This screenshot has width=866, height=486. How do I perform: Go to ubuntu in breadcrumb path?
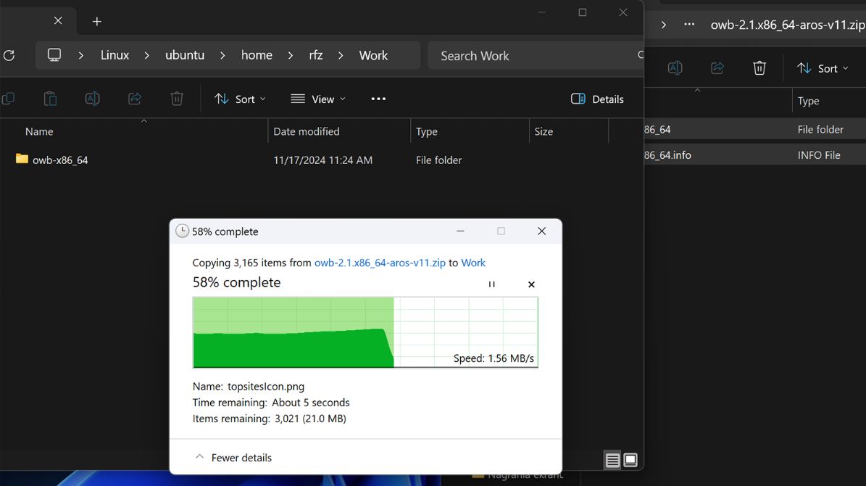pos(185,55)
